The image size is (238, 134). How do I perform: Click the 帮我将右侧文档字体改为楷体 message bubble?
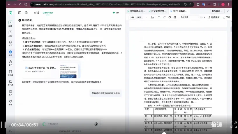click(106, 93)
